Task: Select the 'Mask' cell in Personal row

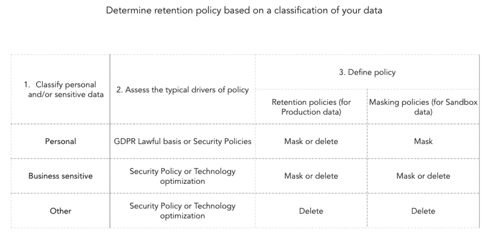Action: pos(423,141)
